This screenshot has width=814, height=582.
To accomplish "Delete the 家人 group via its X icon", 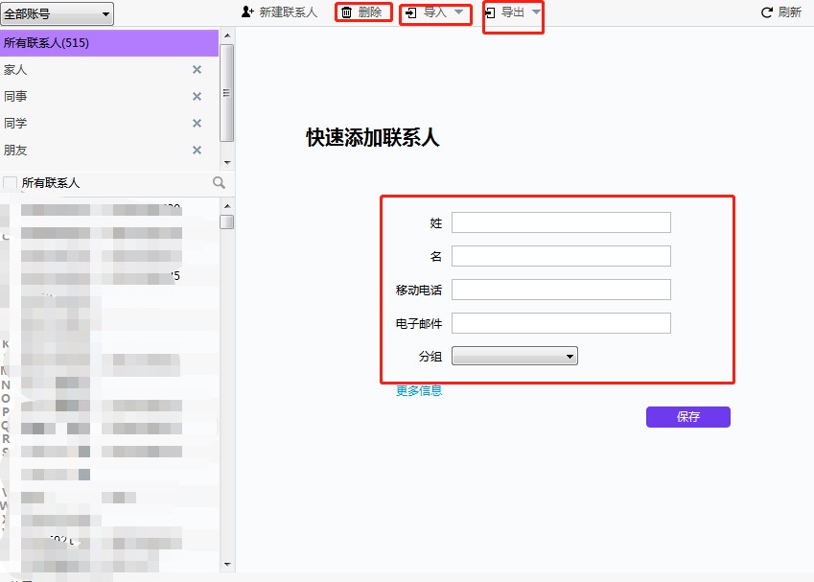I will pos(196,69).
